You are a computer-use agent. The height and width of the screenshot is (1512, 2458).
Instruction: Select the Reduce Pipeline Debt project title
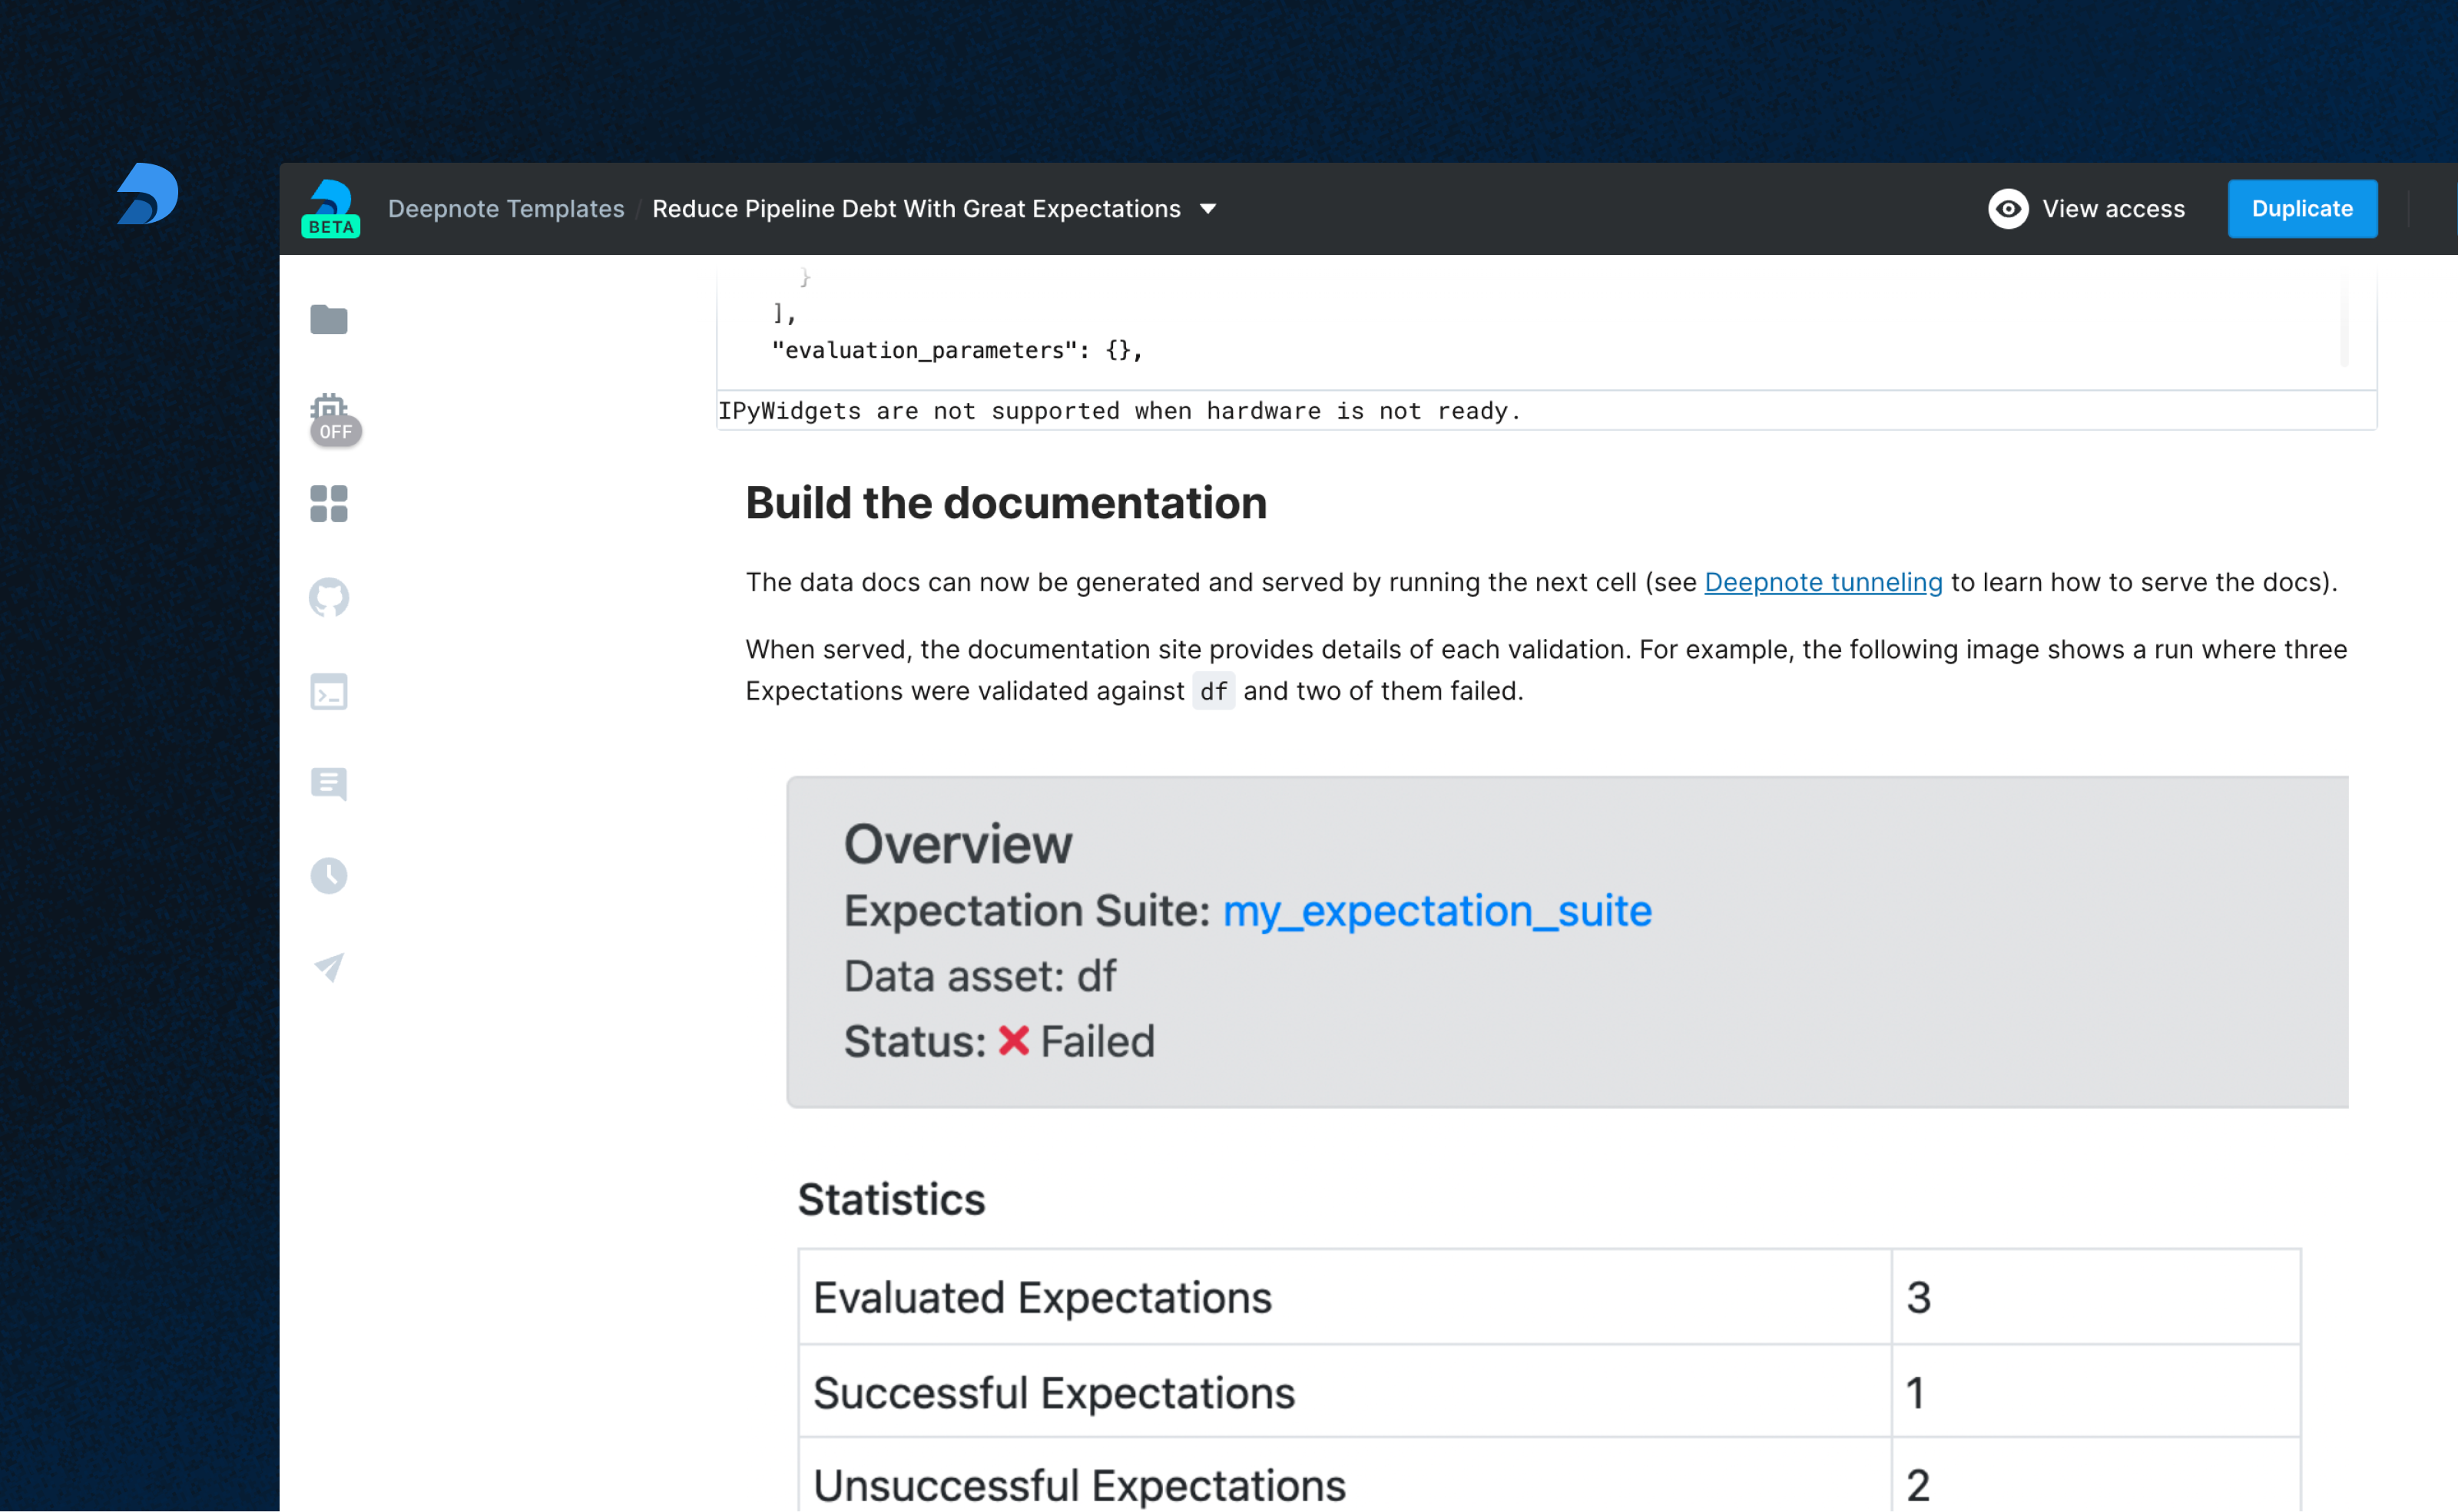click(x=915, y=208)
